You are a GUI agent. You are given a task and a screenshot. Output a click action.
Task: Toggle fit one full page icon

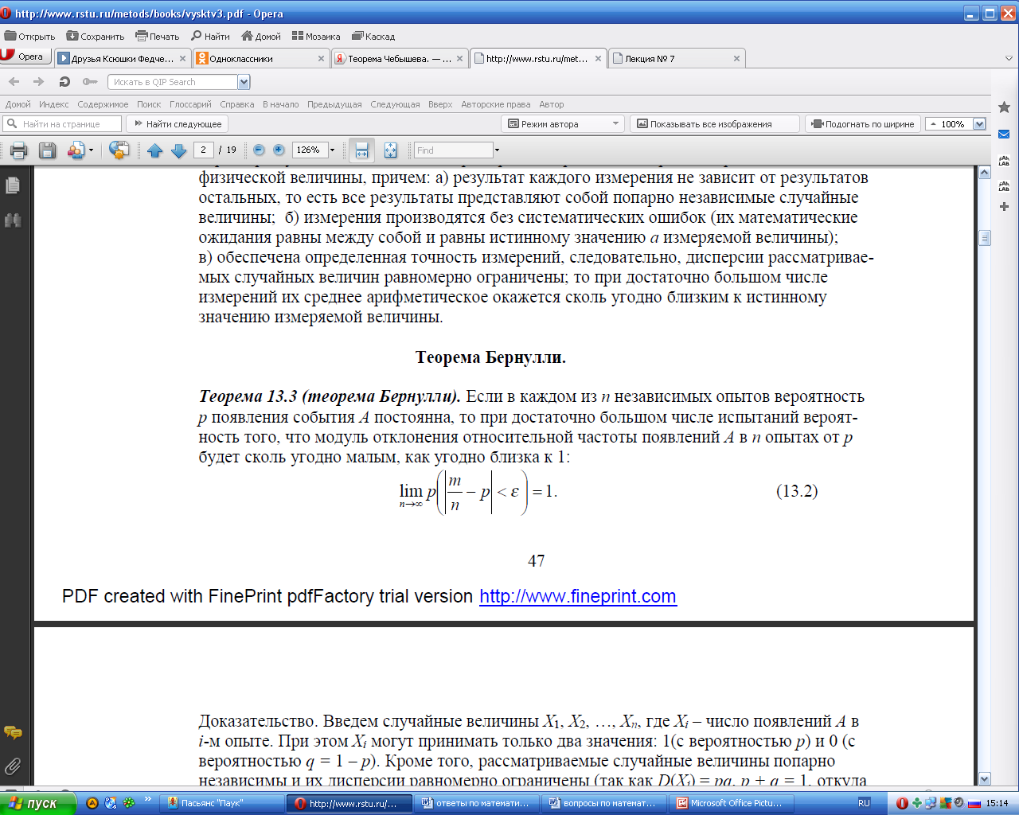tap(390, 150)
